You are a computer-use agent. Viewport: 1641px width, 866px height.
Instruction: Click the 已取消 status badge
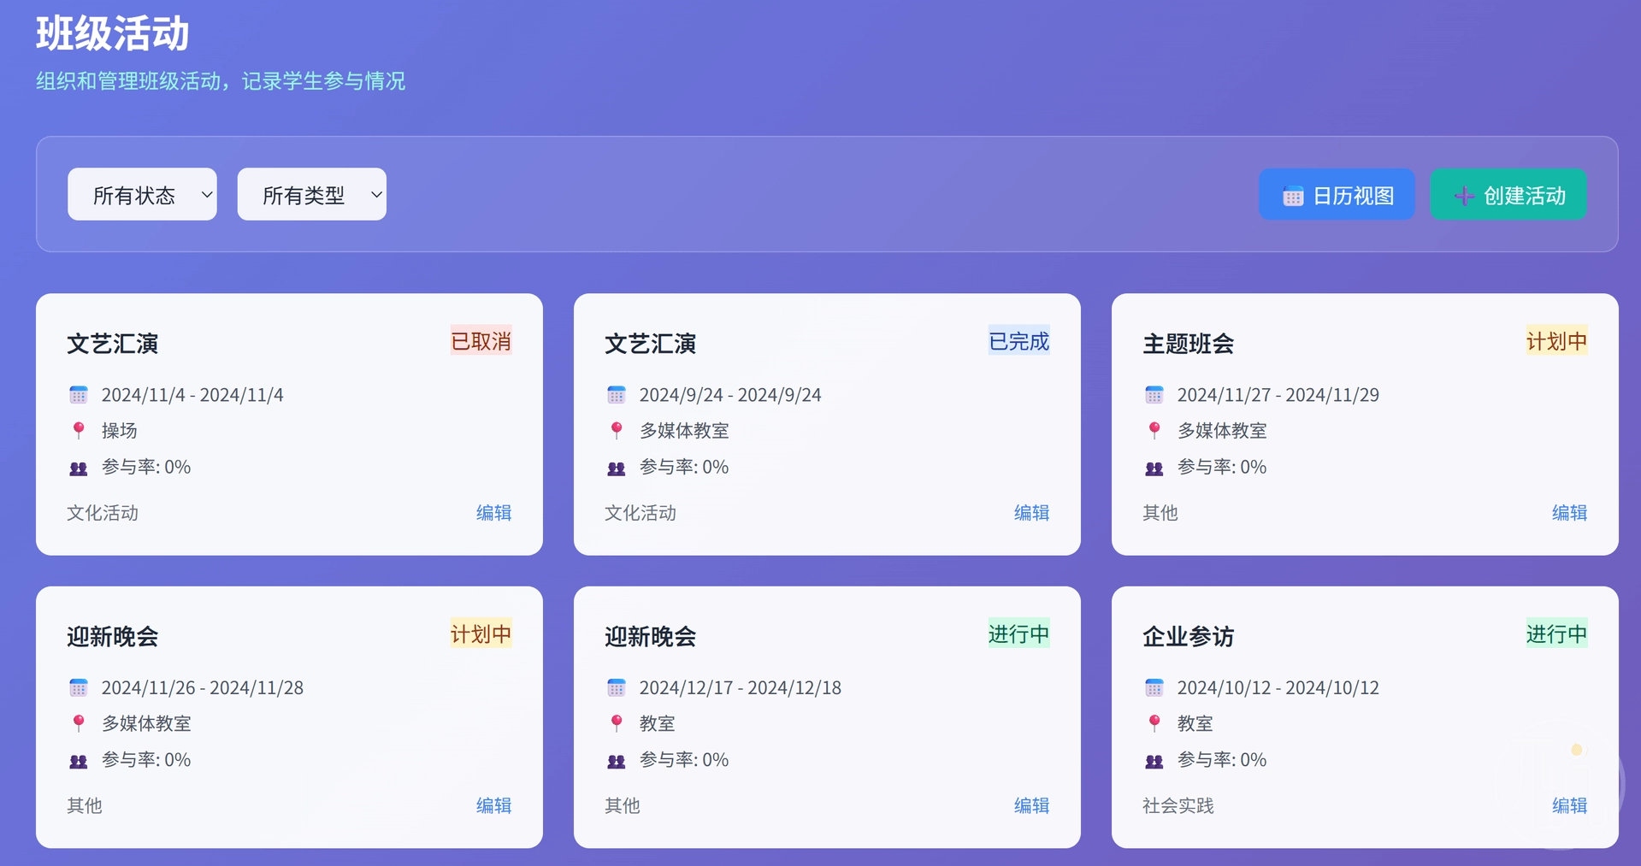point(481,341)
